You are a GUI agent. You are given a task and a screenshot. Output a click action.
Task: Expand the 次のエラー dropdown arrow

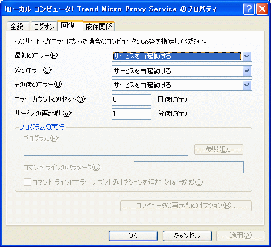pos(247,71)
